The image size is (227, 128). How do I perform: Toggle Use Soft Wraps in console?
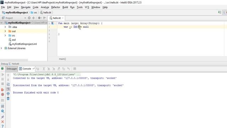8,84
